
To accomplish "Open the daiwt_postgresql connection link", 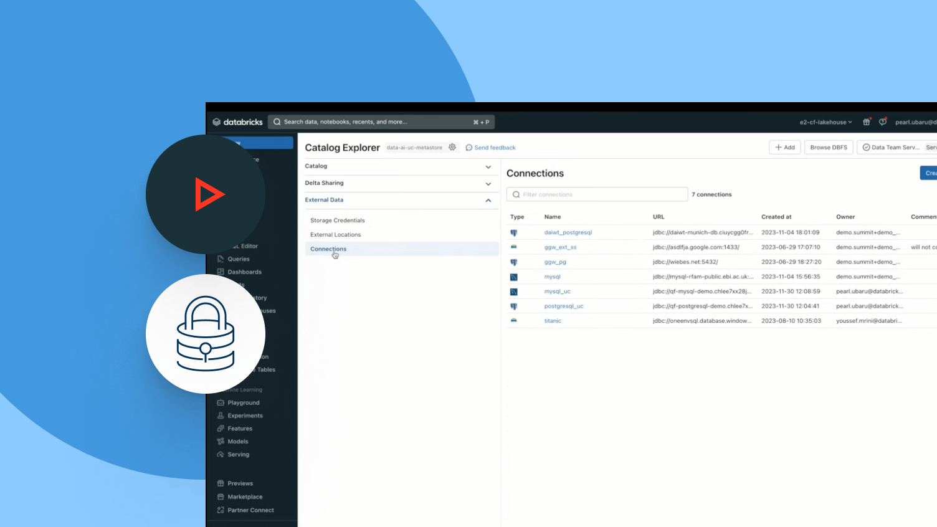I will [568, 232].
